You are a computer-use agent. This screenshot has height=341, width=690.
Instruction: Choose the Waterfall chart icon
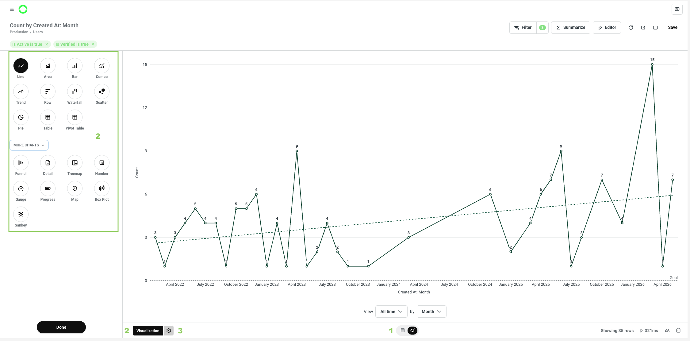point(75,91)
